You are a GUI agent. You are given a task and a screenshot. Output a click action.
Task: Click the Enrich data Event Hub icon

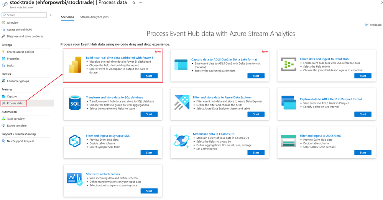(288, 64)
